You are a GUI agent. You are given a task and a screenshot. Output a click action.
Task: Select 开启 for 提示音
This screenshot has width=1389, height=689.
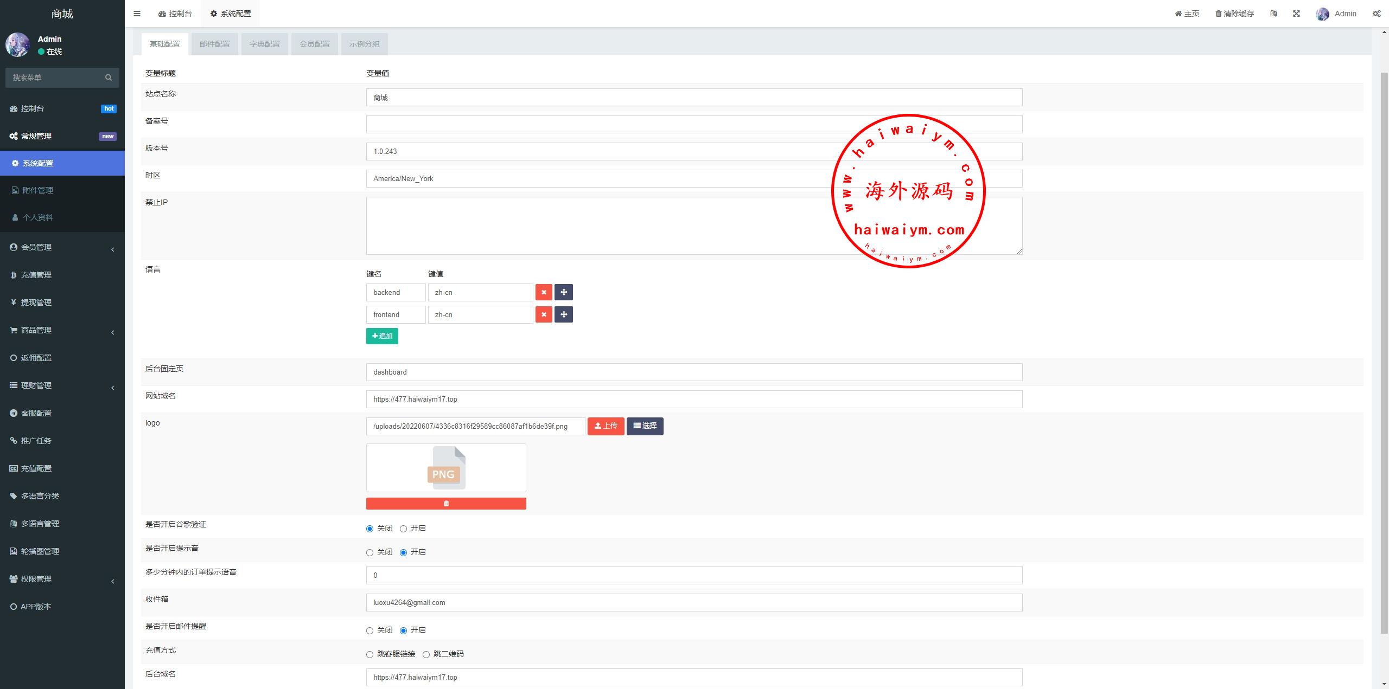click(x=403, y=552)
